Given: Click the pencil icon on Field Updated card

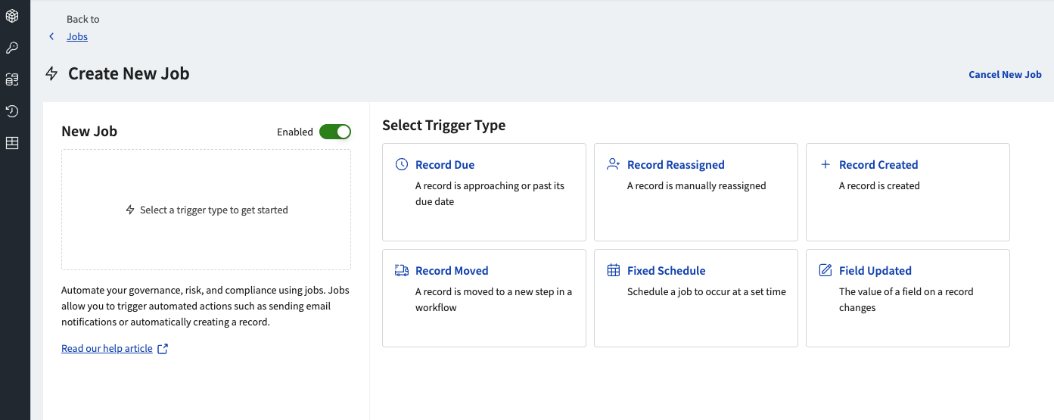Looking at the screenshot, I should 825,271.
